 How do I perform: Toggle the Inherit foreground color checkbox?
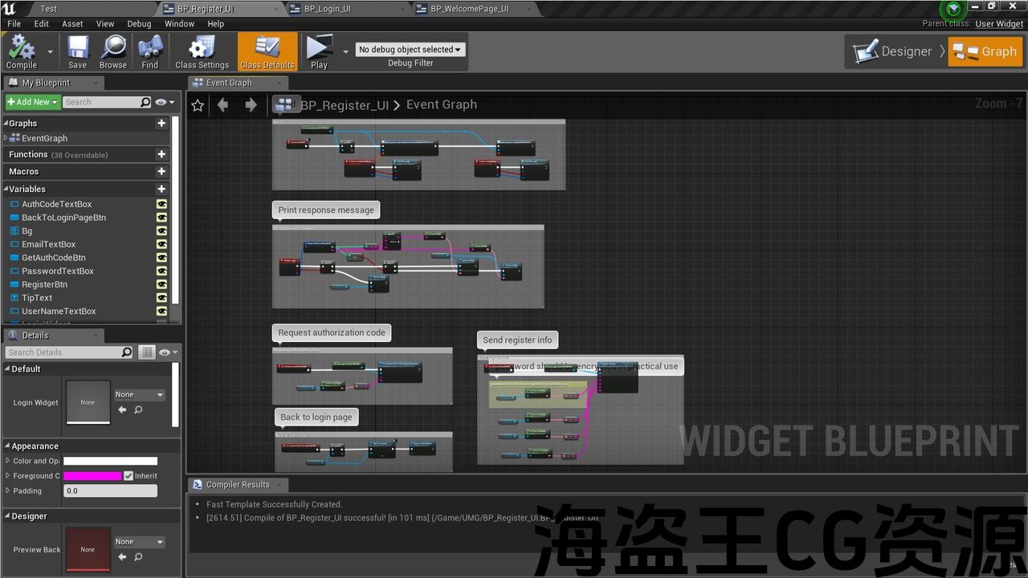(x=128, y=476)
